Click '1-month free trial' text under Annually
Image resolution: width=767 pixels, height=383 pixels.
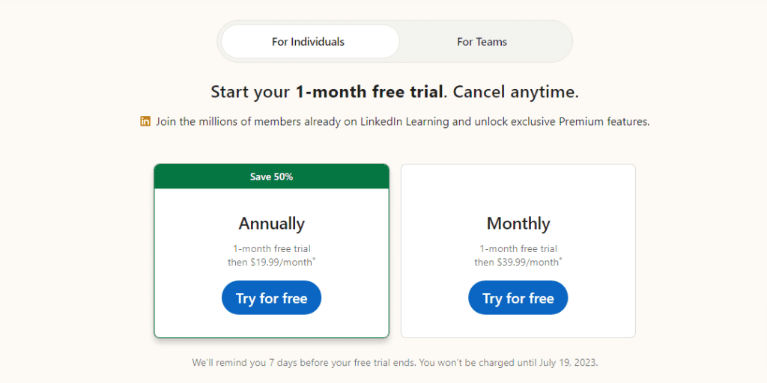point(271,248)
